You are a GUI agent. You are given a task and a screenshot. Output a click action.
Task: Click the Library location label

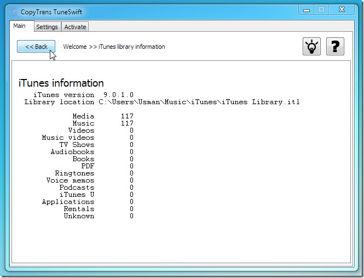click(59, 102)
